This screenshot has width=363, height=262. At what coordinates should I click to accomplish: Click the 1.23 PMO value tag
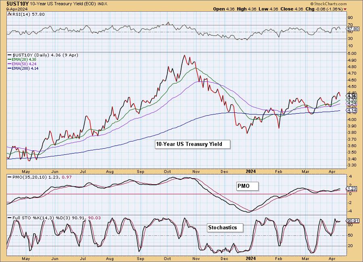click(x=352, y=189)
